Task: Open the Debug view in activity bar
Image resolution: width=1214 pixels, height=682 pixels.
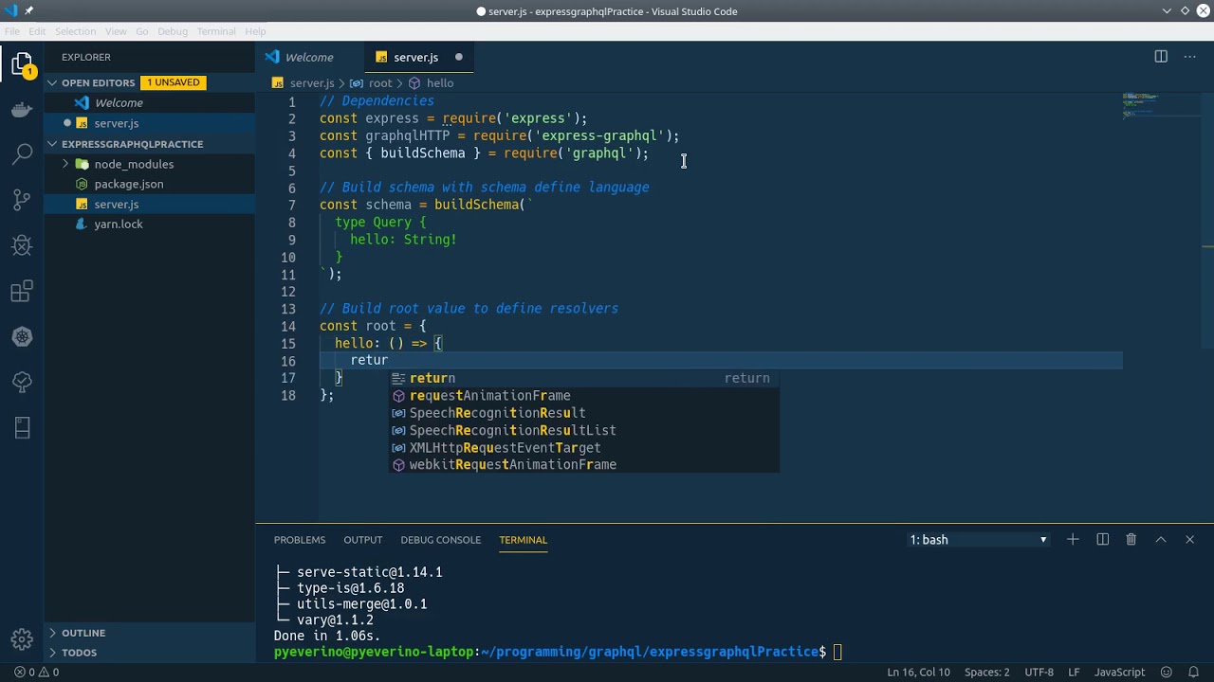Action: [x=22, y=245]
